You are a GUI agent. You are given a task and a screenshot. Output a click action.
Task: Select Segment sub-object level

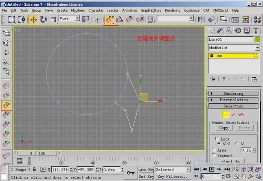pyautogui.click(x=233, y=115)
